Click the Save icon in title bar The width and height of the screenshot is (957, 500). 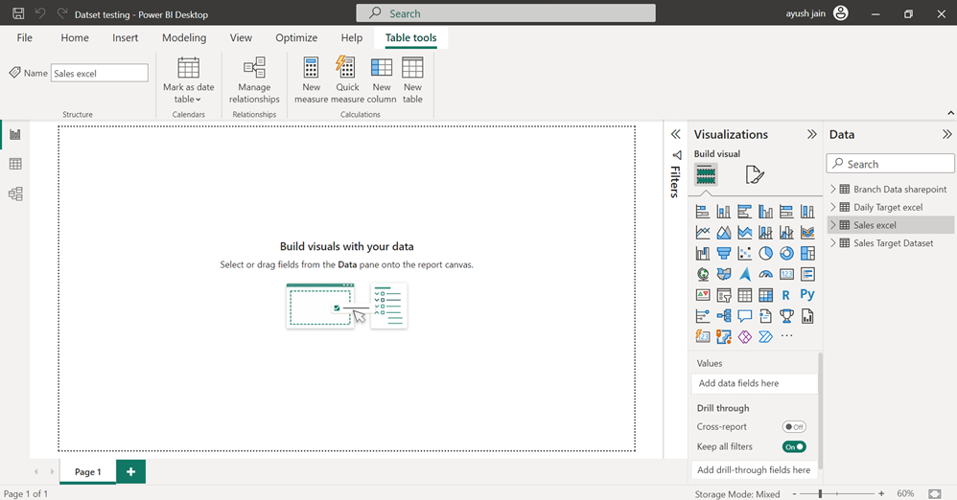(18, 13)
